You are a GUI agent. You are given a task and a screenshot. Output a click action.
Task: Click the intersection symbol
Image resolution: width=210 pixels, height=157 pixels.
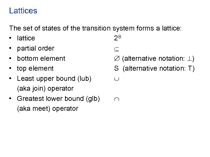point(116,99)
